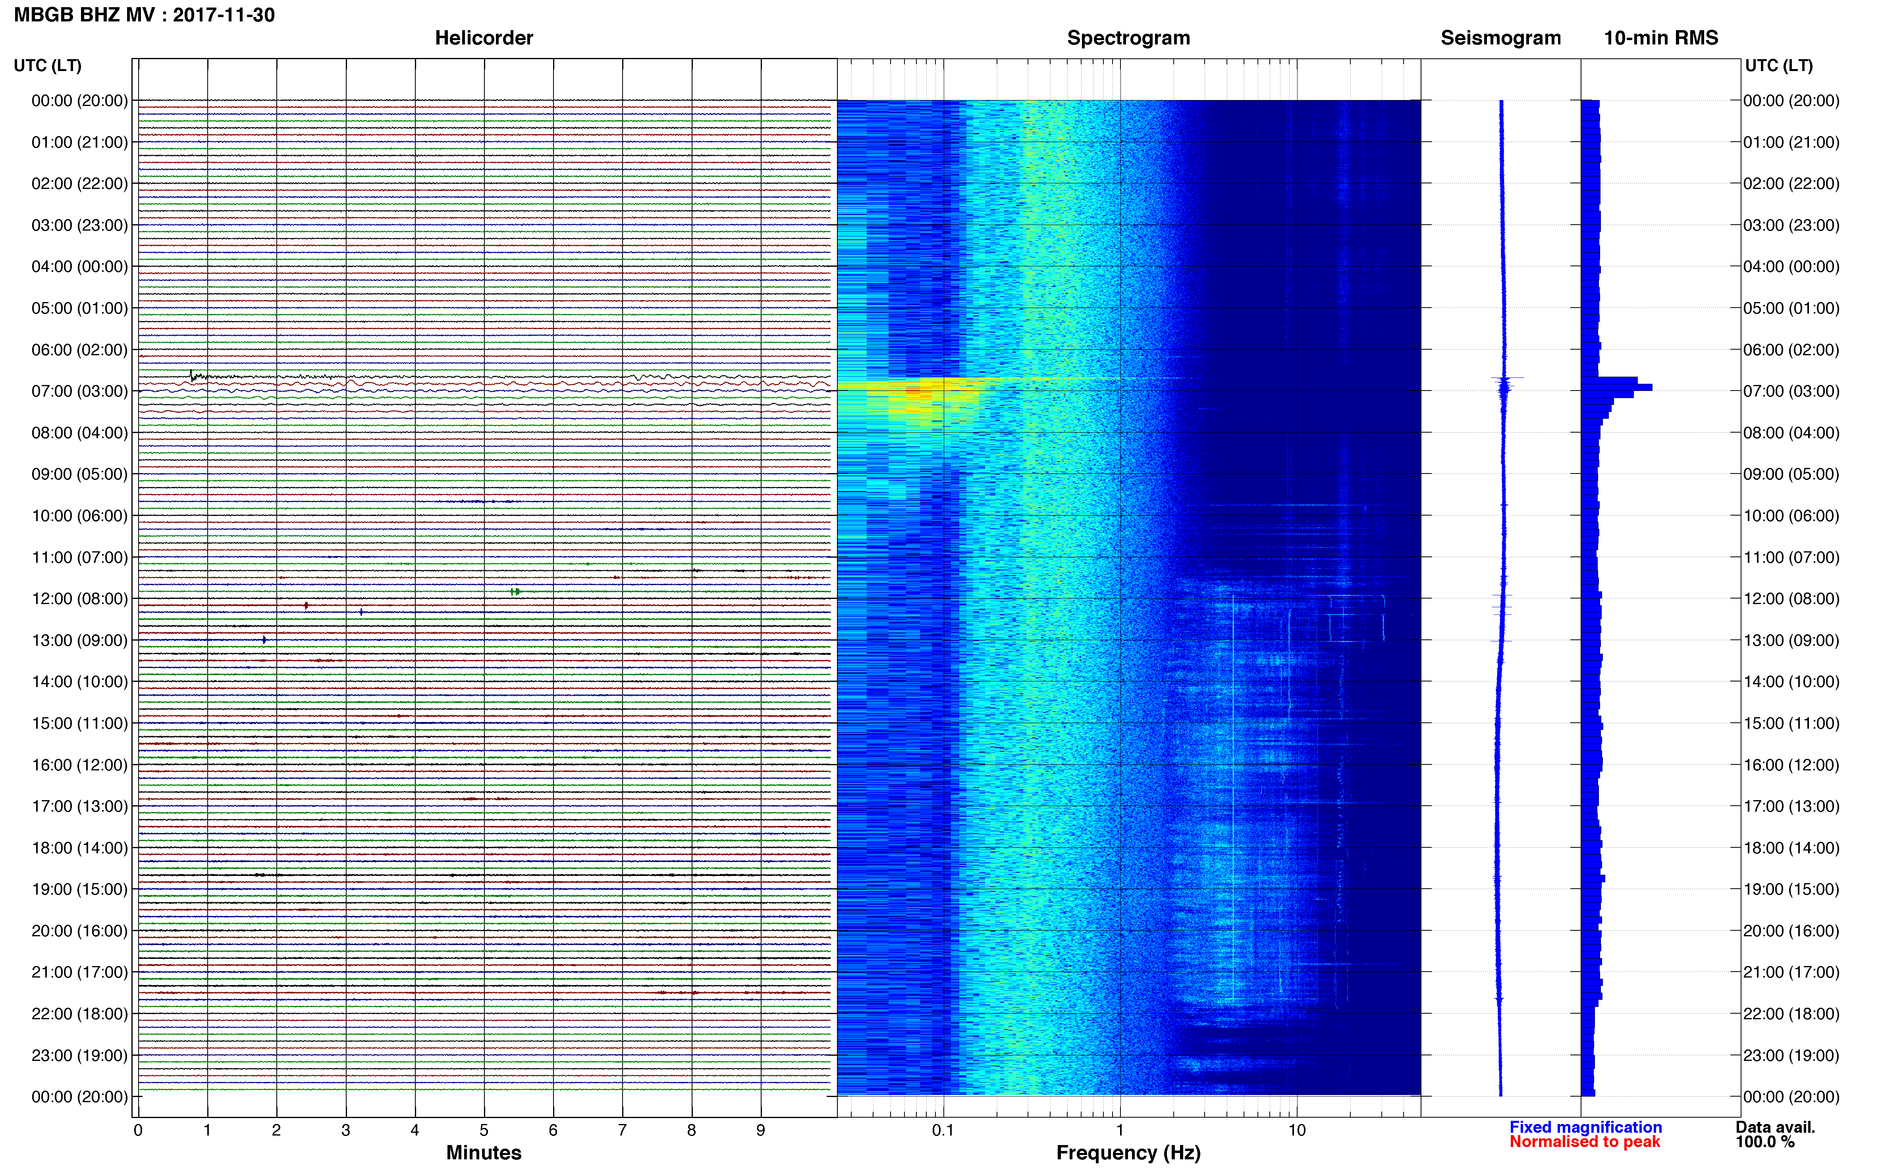Click the left '10:00 (06:00)' time label
The height and width of the screenshot is (1176, 1882).
coord(79,516)
